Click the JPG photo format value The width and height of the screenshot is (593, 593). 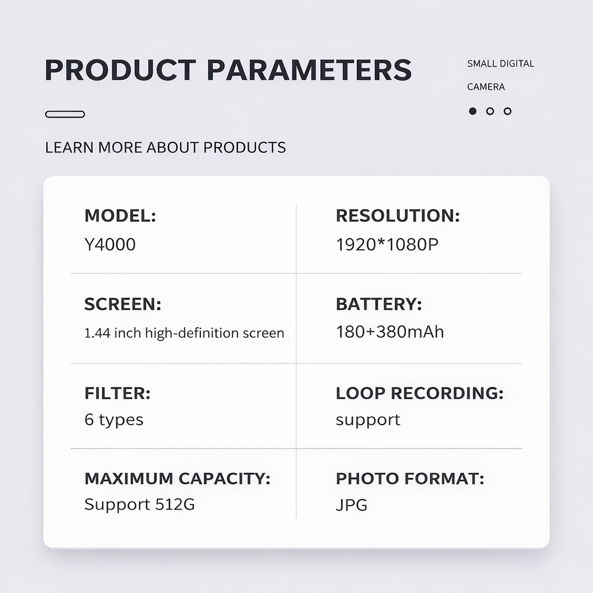(x=352, y=505)
